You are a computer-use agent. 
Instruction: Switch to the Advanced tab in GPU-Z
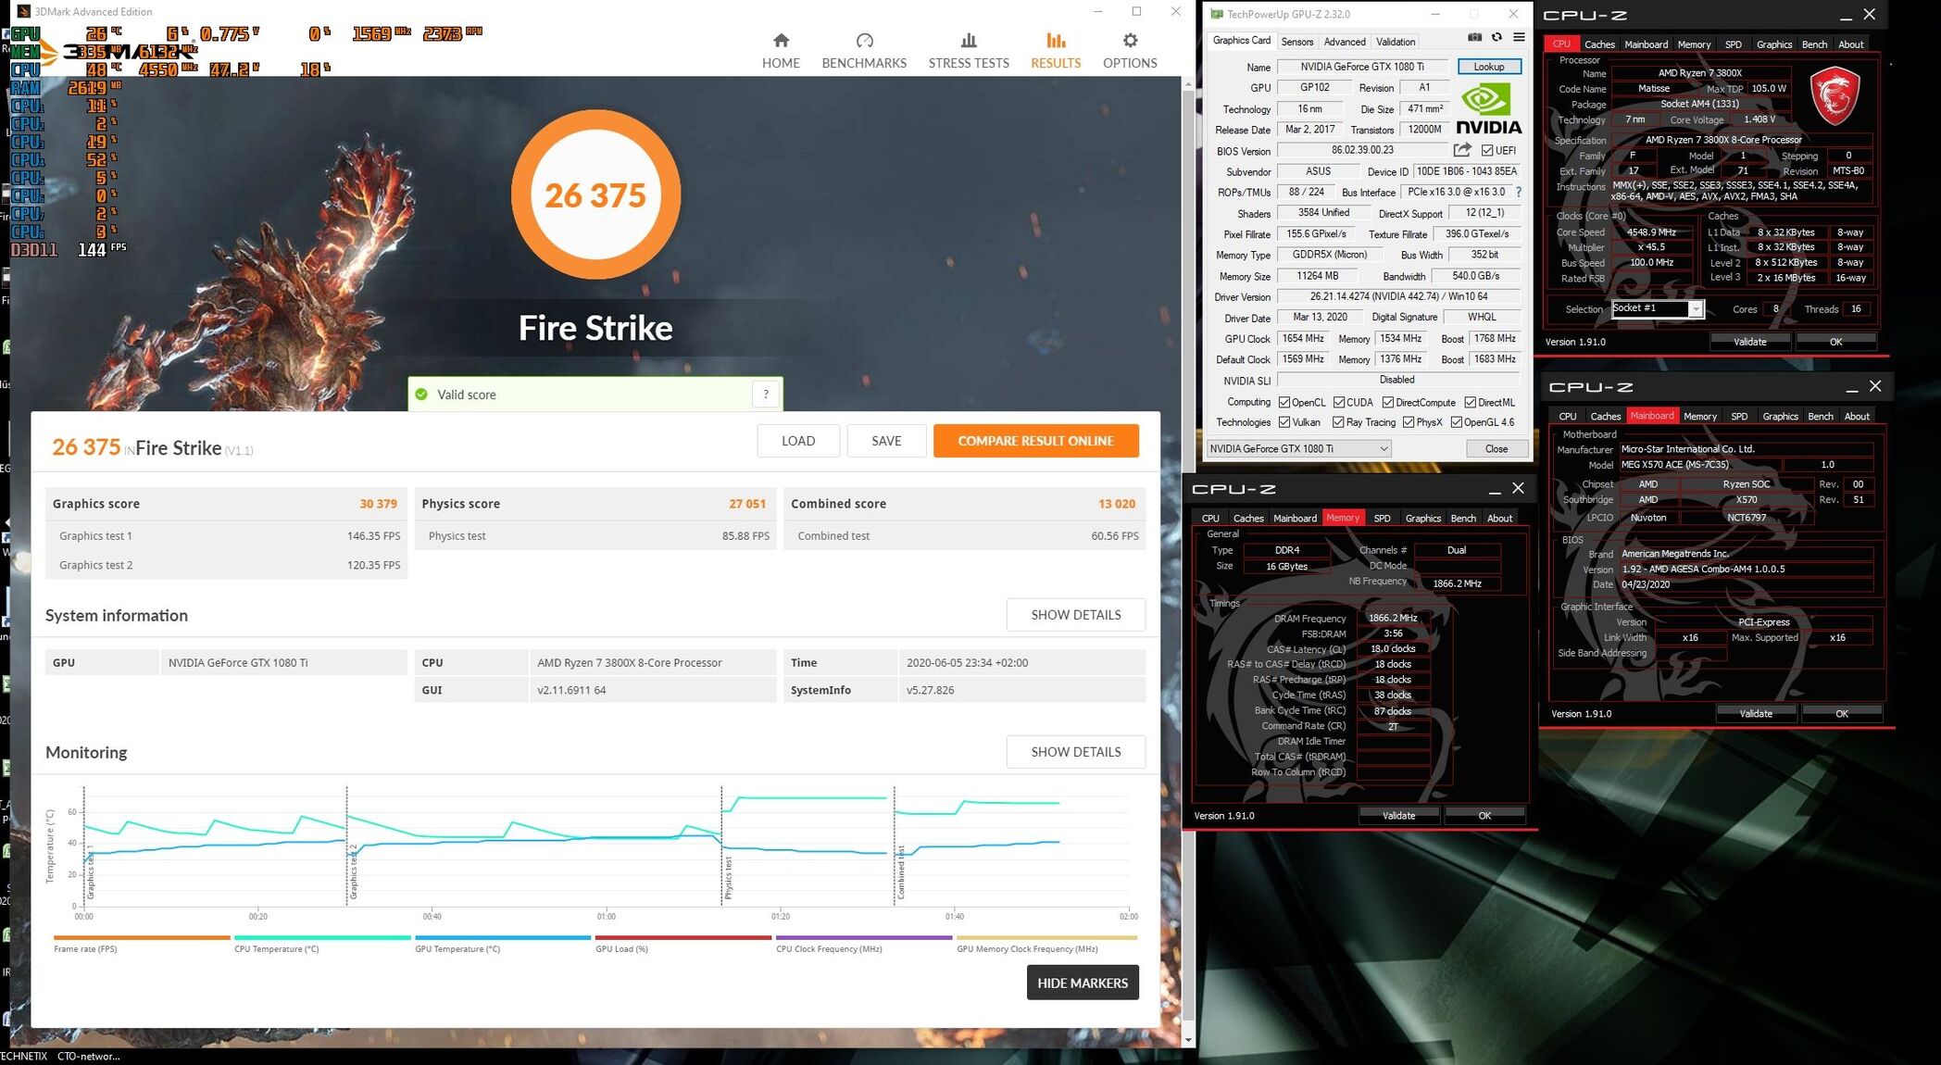[1344, 42]
